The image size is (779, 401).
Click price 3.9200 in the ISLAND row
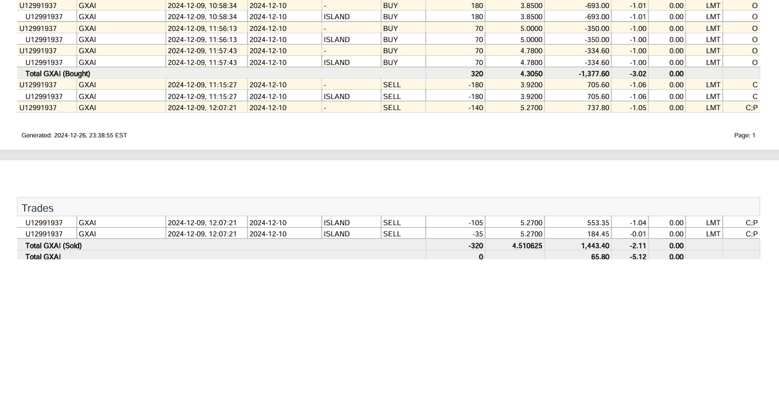[532, 97]
